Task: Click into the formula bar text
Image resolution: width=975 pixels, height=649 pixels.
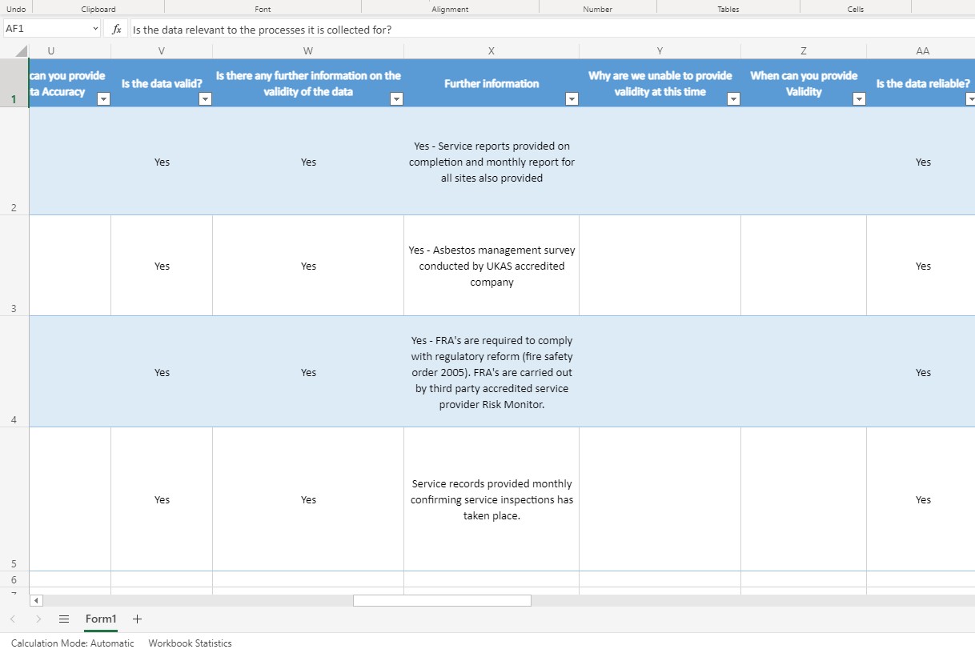Action: 551,30
